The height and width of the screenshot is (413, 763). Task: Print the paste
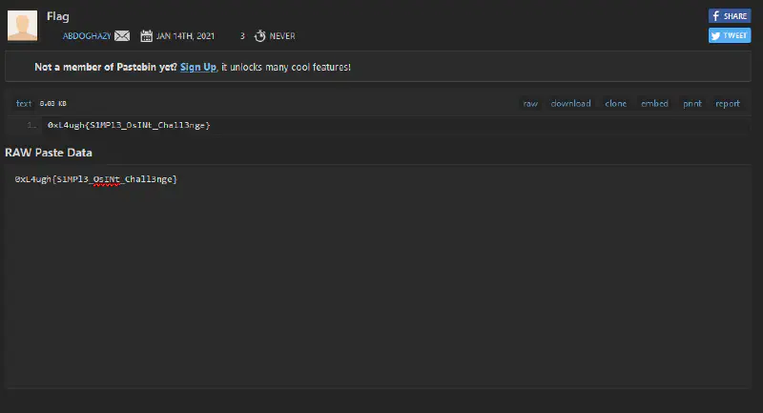coord(691,103)
